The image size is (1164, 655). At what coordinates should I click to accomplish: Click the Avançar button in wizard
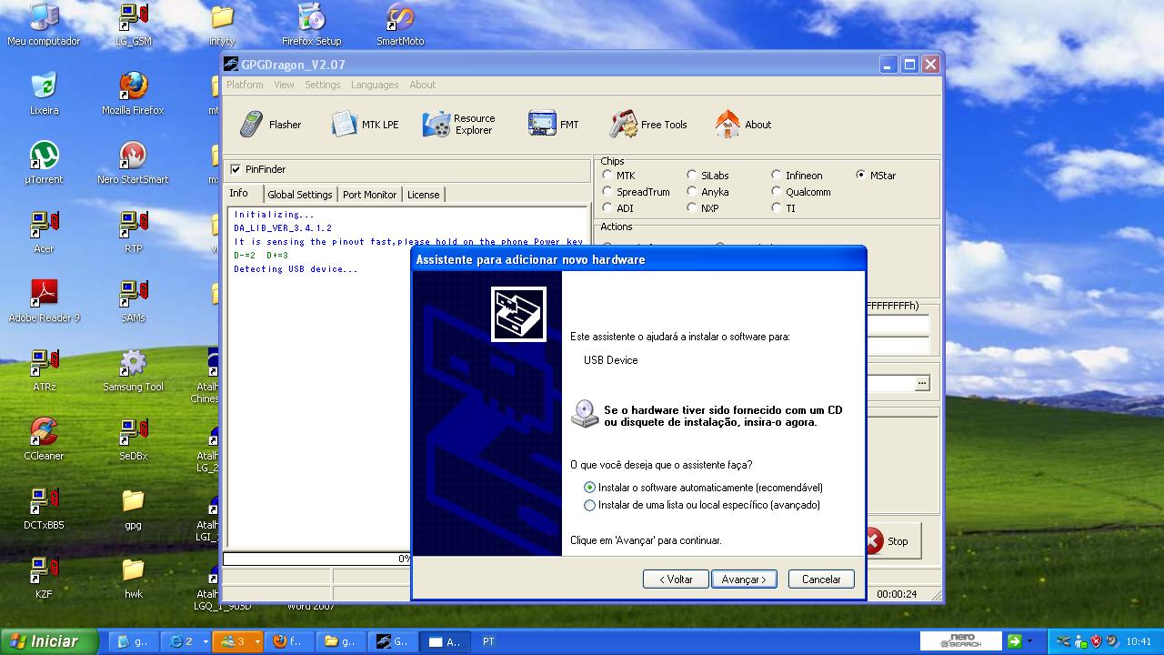click(744, 579)
